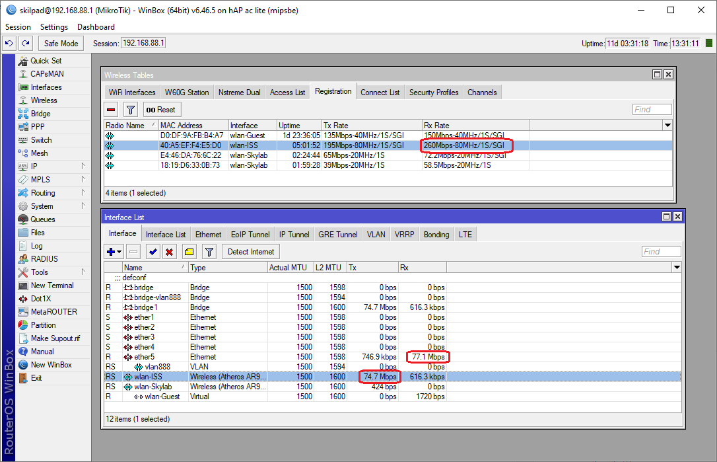Click the blue checkmark enable button in Interface List
This screenshot has height=462, width=717.
pyautogui.click(x=153, y=252)
